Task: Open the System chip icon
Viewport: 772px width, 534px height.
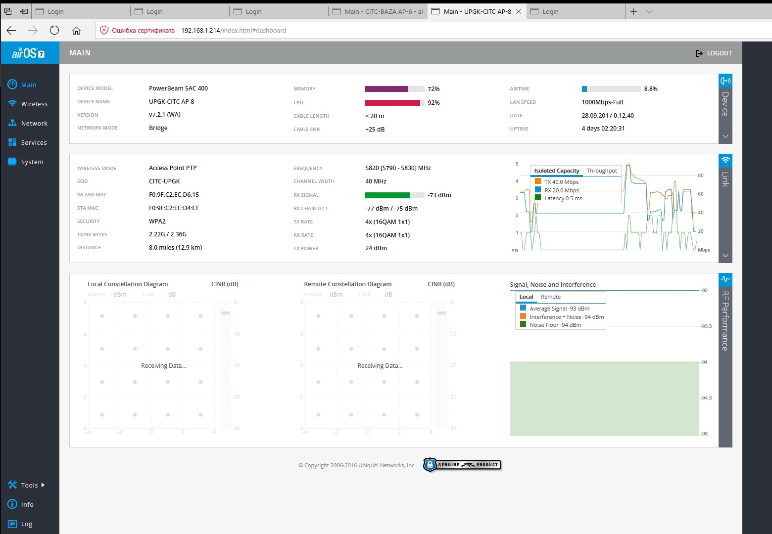Action: pyautogui.click(x=12, y=162)
